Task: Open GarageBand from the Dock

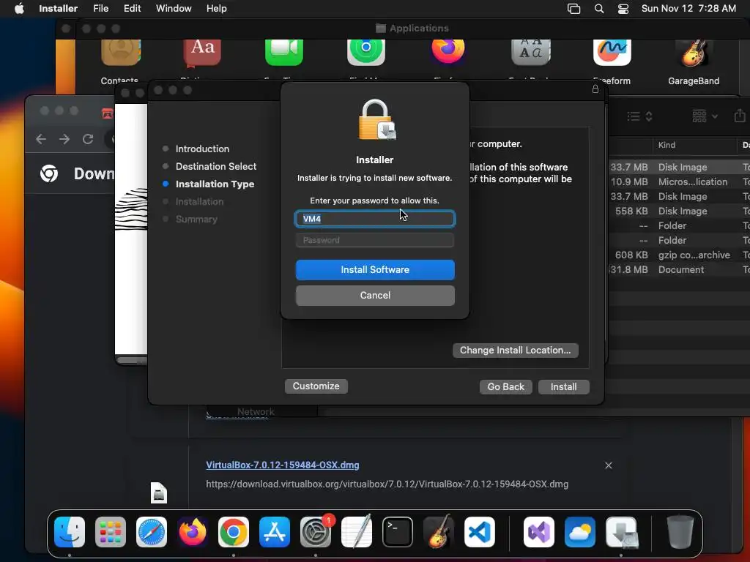Action: pyautogui.click(x=439, y=531)
